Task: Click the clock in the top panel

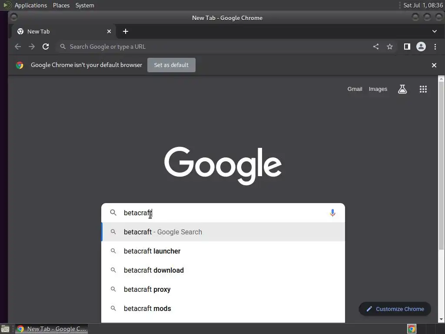Action: [x=423, y=5]
